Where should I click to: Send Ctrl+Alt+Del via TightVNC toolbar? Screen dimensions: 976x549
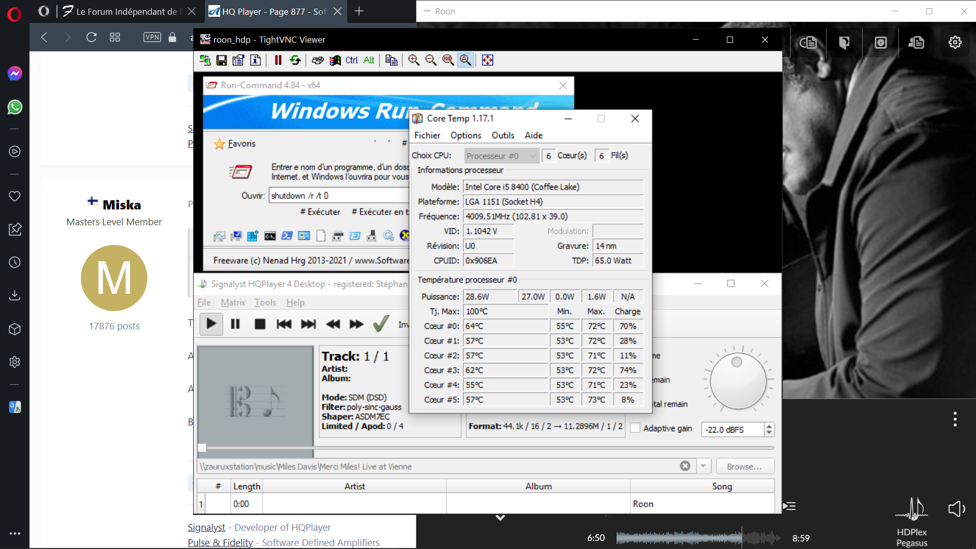coord(318,60)
